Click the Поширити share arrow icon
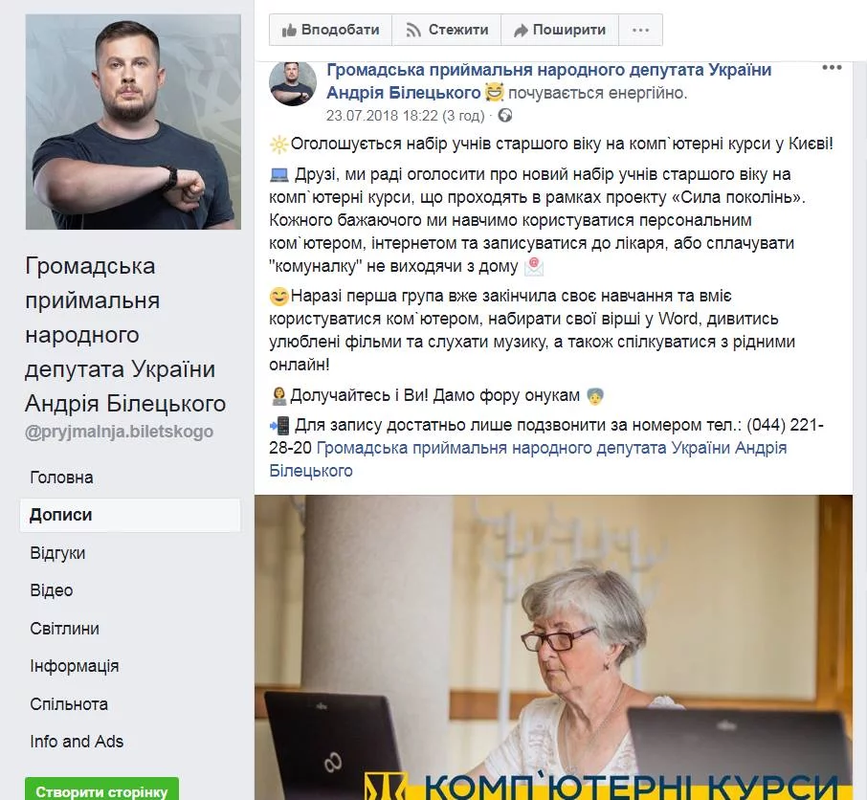Viewport: 867px width, 800px height. (521, 31)
